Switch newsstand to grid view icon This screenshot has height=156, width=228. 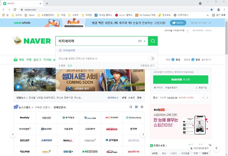click(x=136, y=107)
